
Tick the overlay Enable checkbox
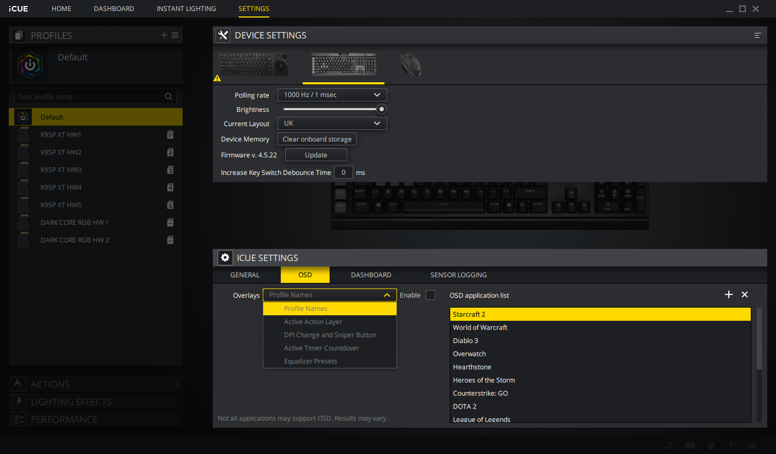[x=431, y=295]
